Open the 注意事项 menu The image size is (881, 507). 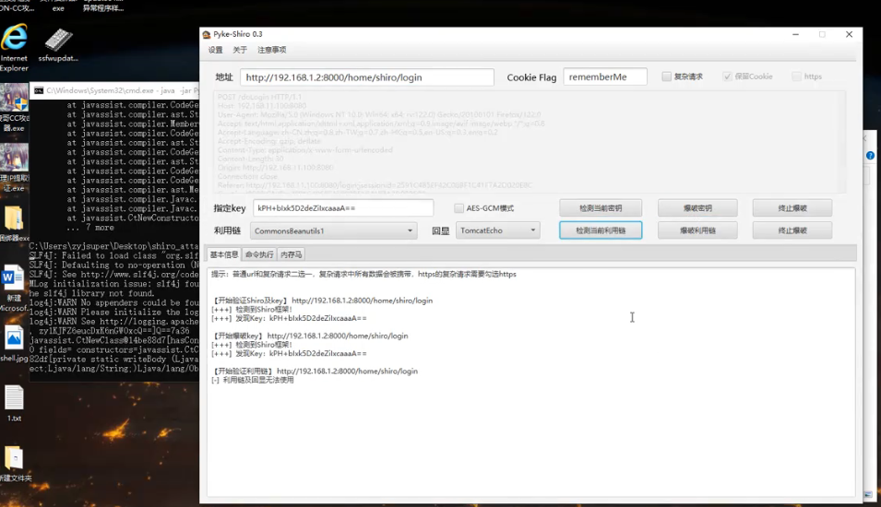272,50
